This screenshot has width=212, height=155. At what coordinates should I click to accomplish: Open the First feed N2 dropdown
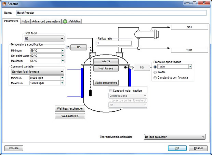pos(44,38)
